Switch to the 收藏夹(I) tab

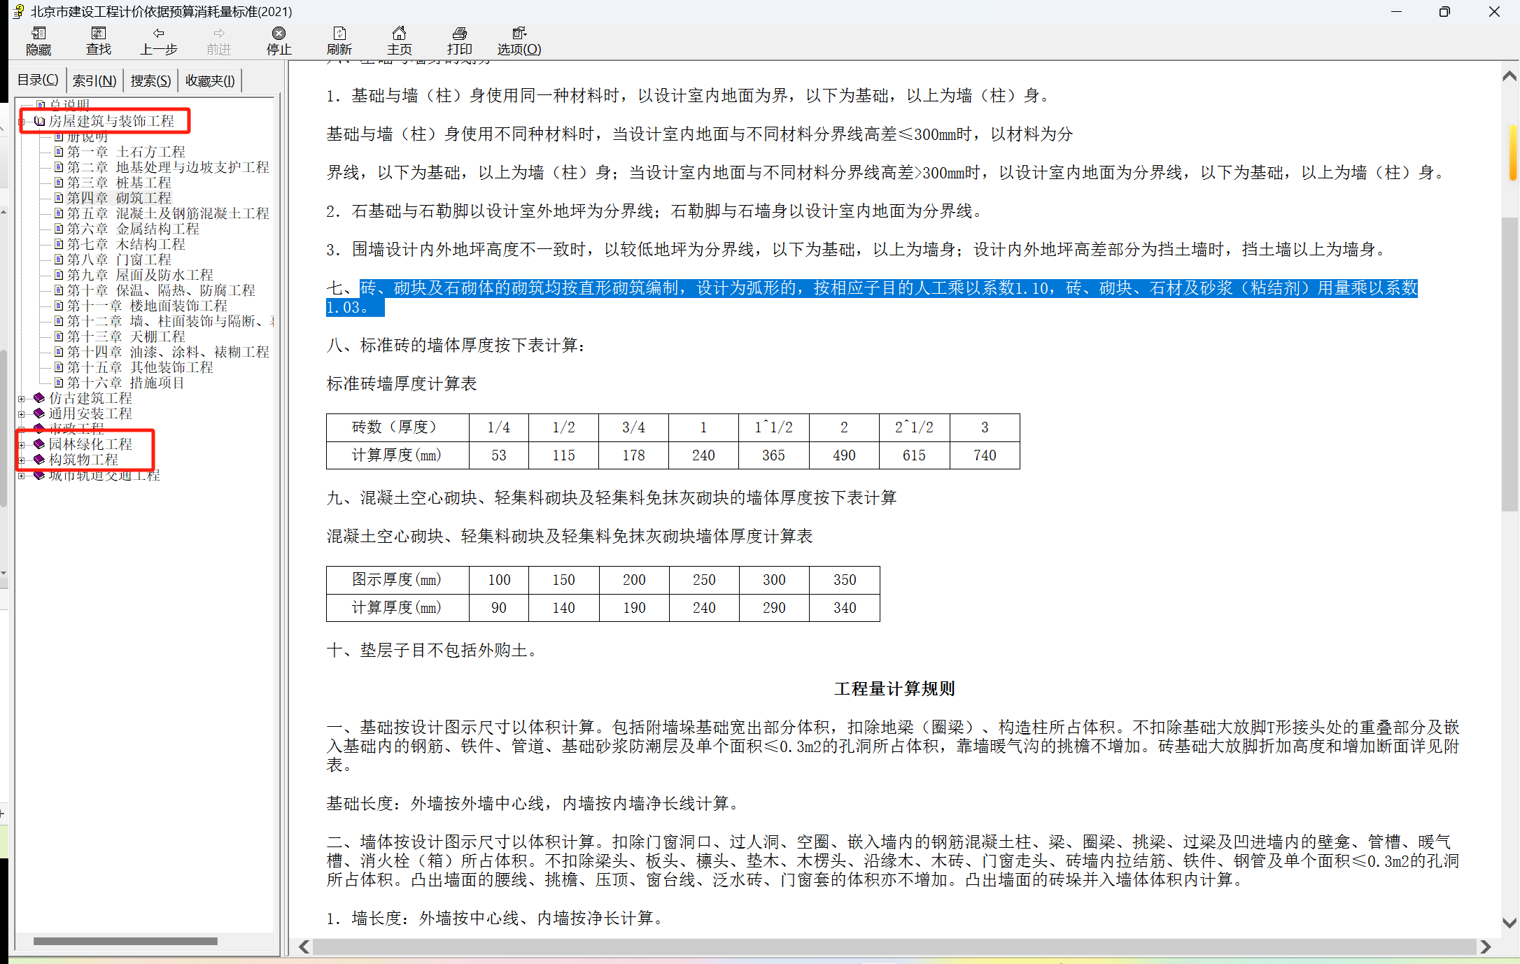pyautogui.click(x=210, y=81)
